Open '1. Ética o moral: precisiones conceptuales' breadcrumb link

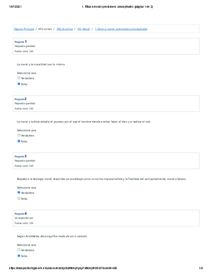point(121,29)
